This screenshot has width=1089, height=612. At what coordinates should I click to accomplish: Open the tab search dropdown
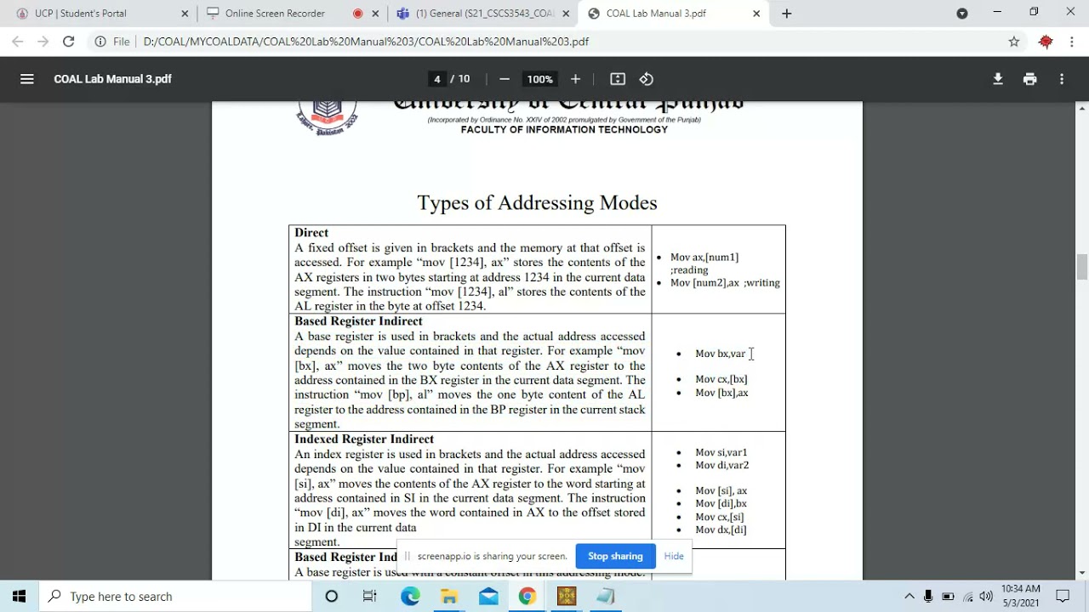(x=962, y=14)
